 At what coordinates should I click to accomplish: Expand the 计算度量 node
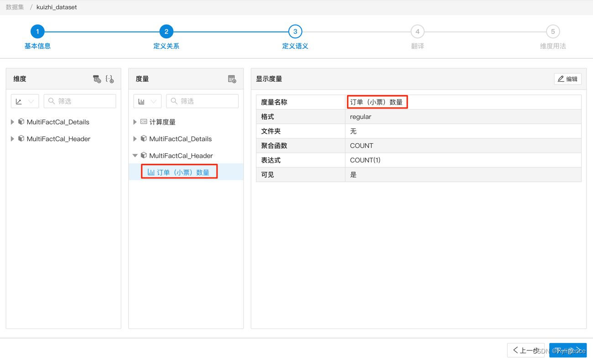(x=135, y=122)
